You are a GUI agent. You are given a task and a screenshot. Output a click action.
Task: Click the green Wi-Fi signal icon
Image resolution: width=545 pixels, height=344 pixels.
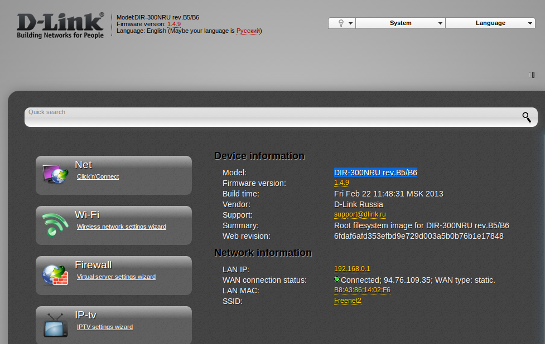click(55, 224)
